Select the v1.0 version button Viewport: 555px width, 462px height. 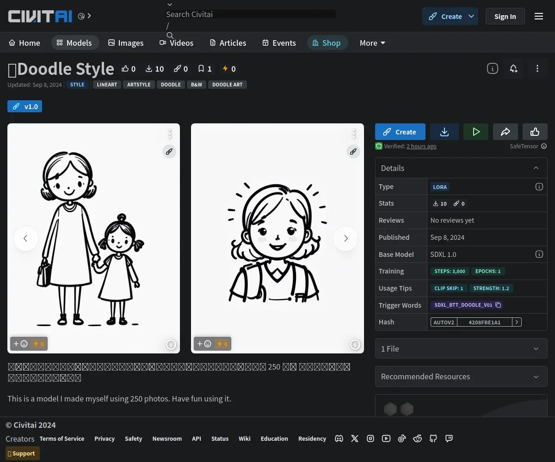(25, 106)
